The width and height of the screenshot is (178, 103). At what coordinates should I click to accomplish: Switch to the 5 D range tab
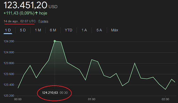click(23, 30)
